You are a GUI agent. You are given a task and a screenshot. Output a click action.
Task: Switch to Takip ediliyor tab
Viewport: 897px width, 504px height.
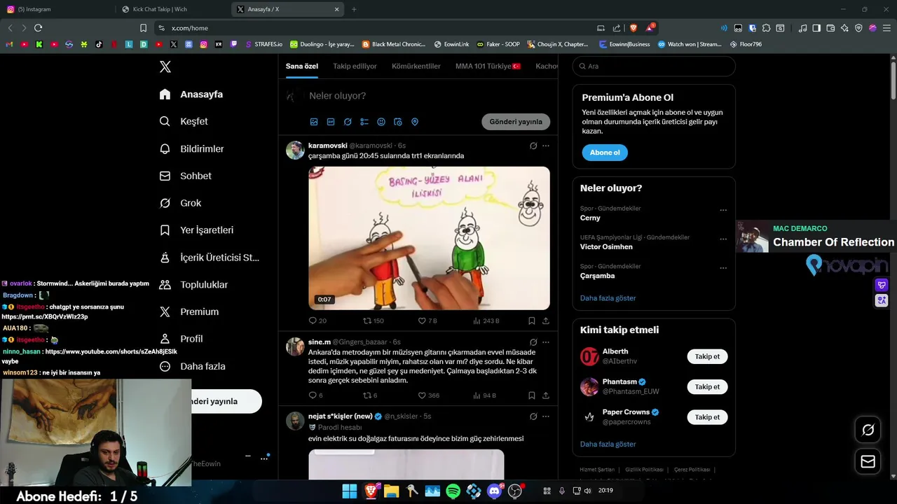click(355, 66)
